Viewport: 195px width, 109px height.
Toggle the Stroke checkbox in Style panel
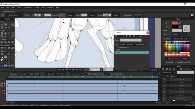(164, 27)
